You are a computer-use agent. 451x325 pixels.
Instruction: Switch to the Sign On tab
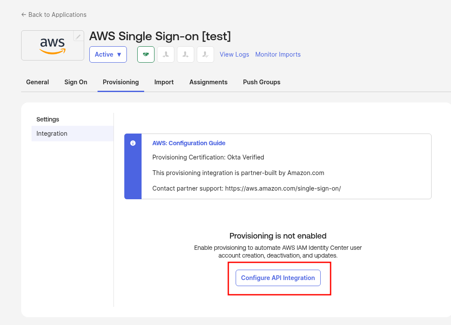pos(76,82)
